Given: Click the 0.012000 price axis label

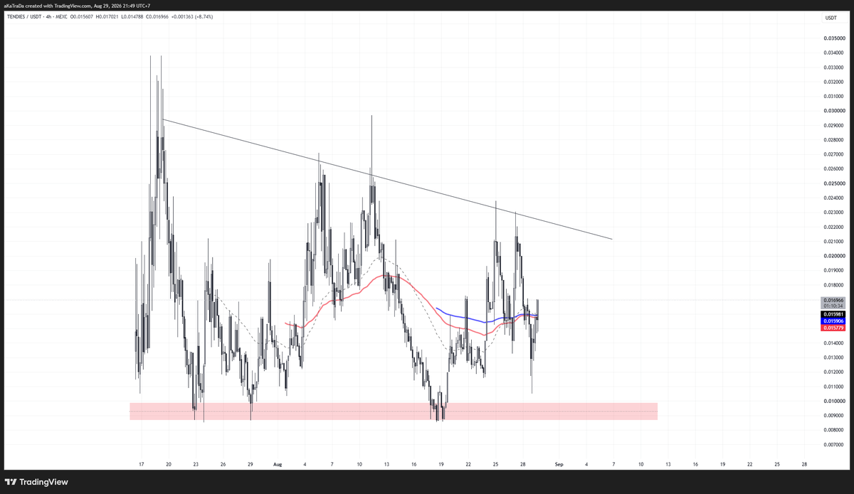Looking at the screenshot, I should click(x=834, y=372).
